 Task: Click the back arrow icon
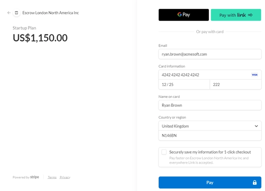[x=9, y=13]
